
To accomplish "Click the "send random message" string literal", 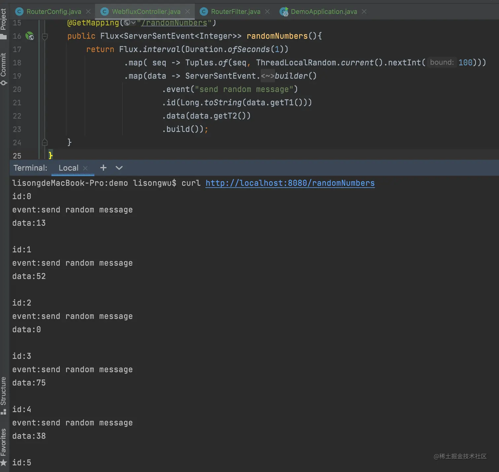I will point(244,89).
